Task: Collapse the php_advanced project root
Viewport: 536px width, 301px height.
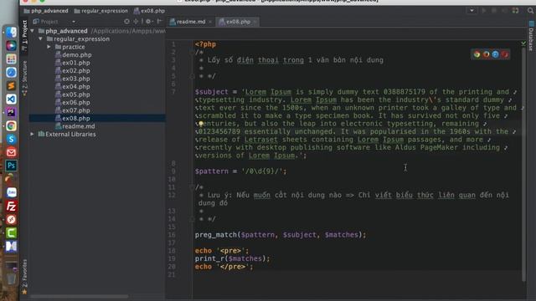Action: 33,31
